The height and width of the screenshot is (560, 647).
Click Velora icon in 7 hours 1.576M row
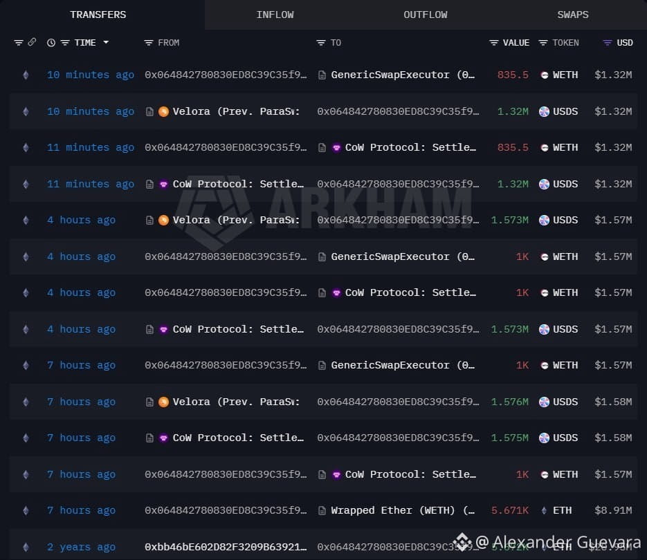(163, 402)
